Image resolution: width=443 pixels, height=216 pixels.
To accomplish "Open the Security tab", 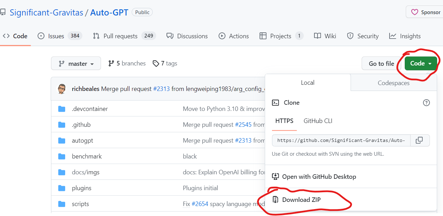I will [x=363, y=36].
